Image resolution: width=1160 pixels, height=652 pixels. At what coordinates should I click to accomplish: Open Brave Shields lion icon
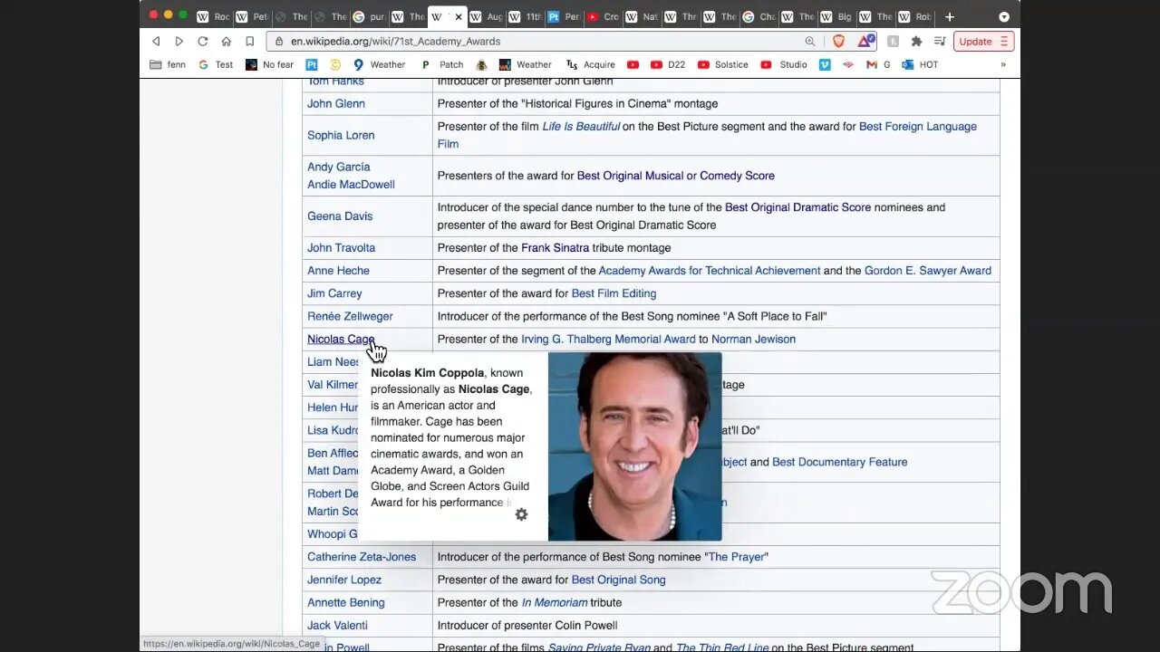pos(838,41)
